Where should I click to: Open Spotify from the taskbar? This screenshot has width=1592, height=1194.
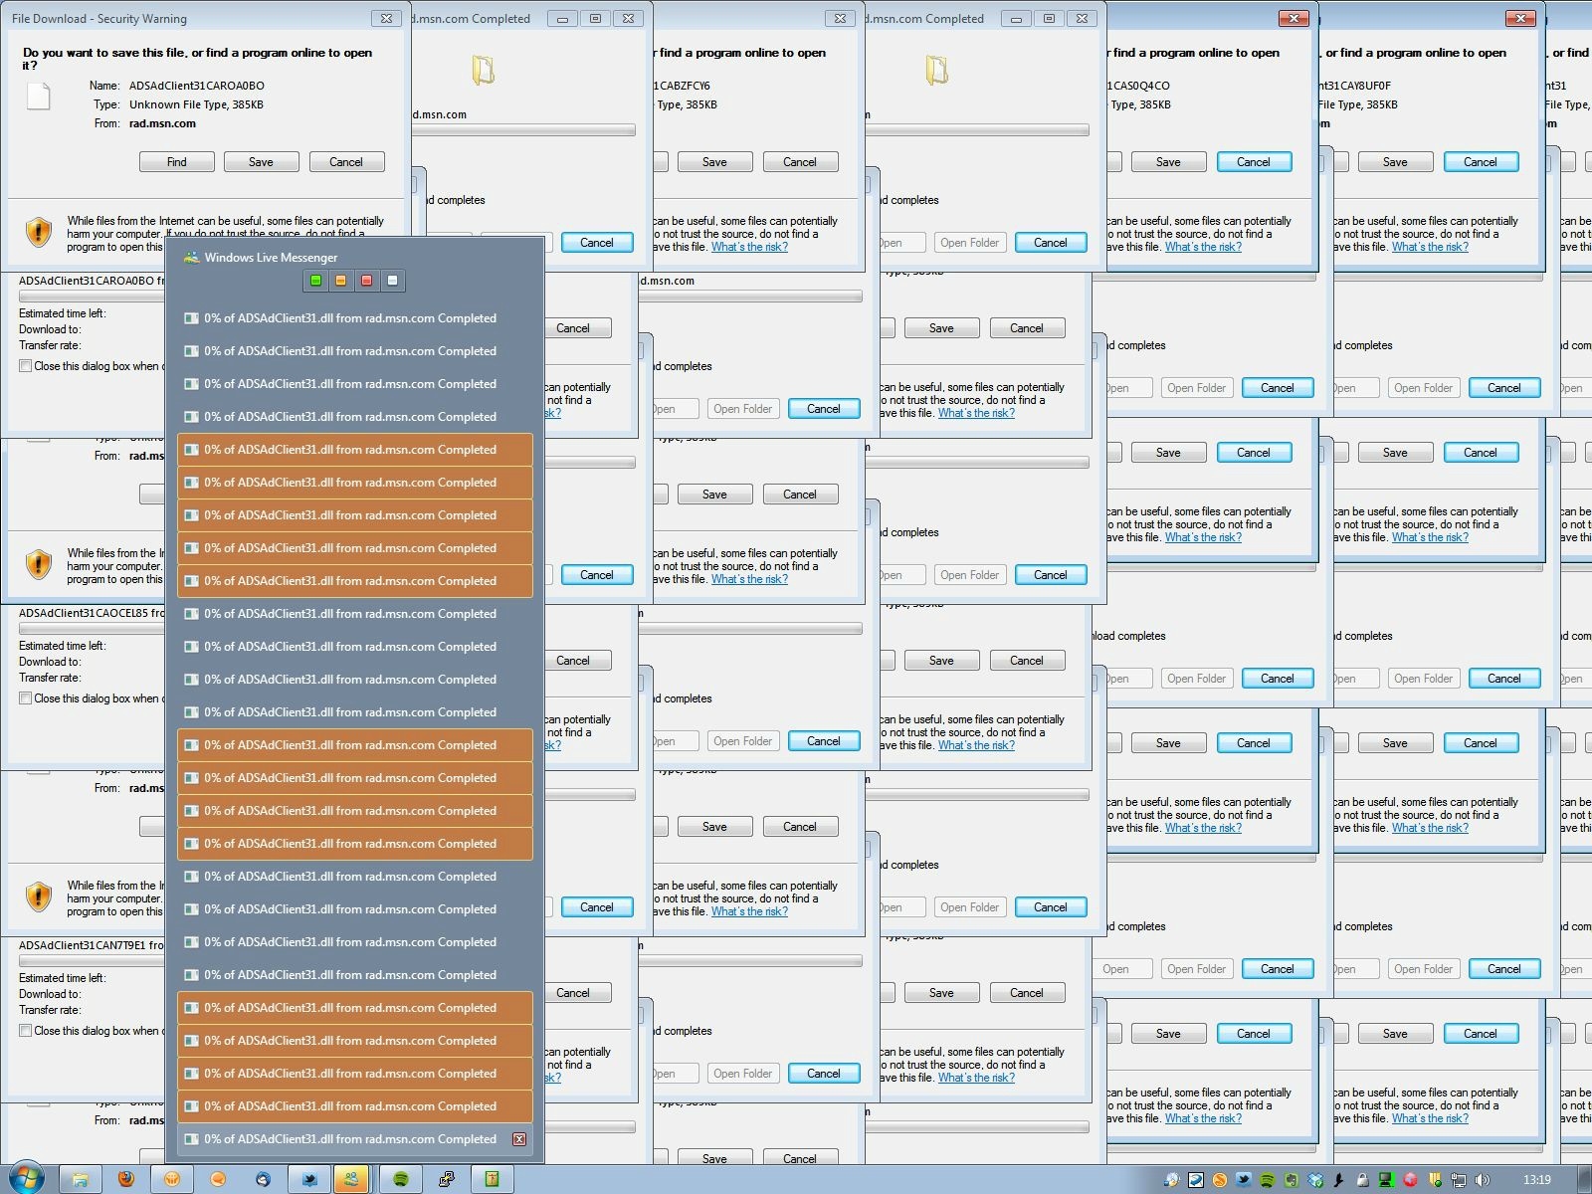(x=401, y=1180)
